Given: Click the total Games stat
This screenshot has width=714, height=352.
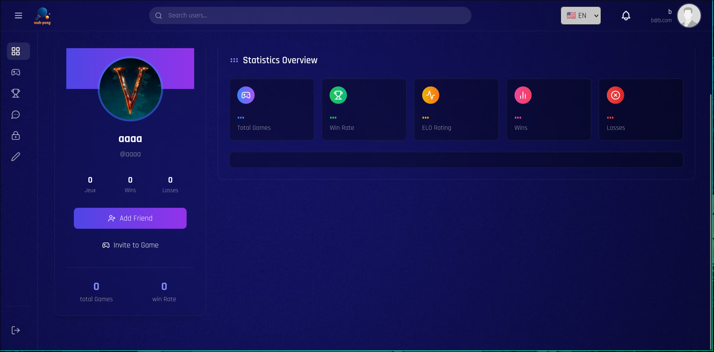Looking at the screenshot, I should (x=96, y=292).
